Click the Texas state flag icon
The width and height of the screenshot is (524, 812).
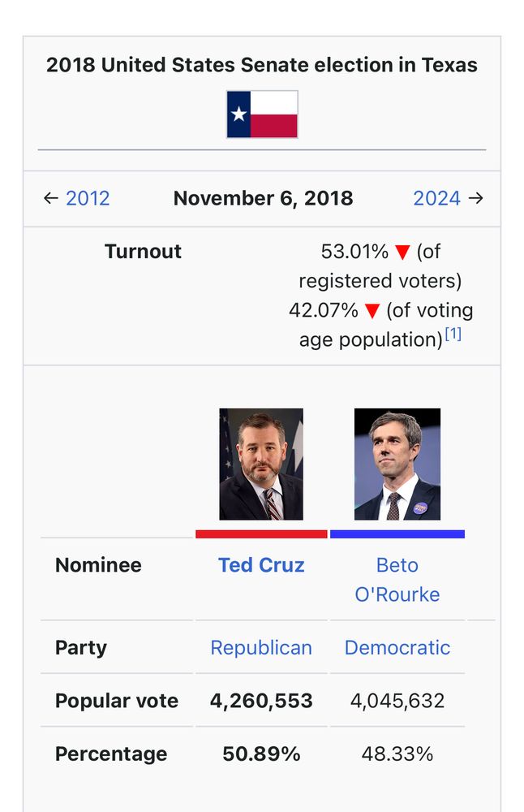pos(262,114)
